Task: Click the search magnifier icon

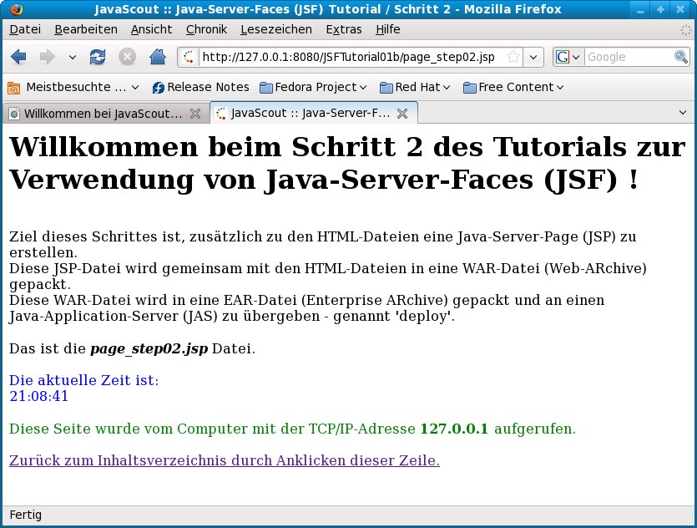Action: point(681,57)
